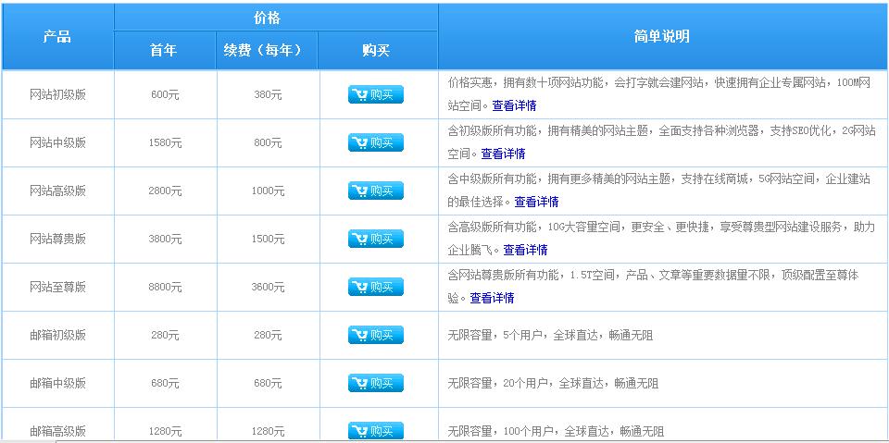Purchase 网站高级版 via its 购买 button

[x=375, y=191]
